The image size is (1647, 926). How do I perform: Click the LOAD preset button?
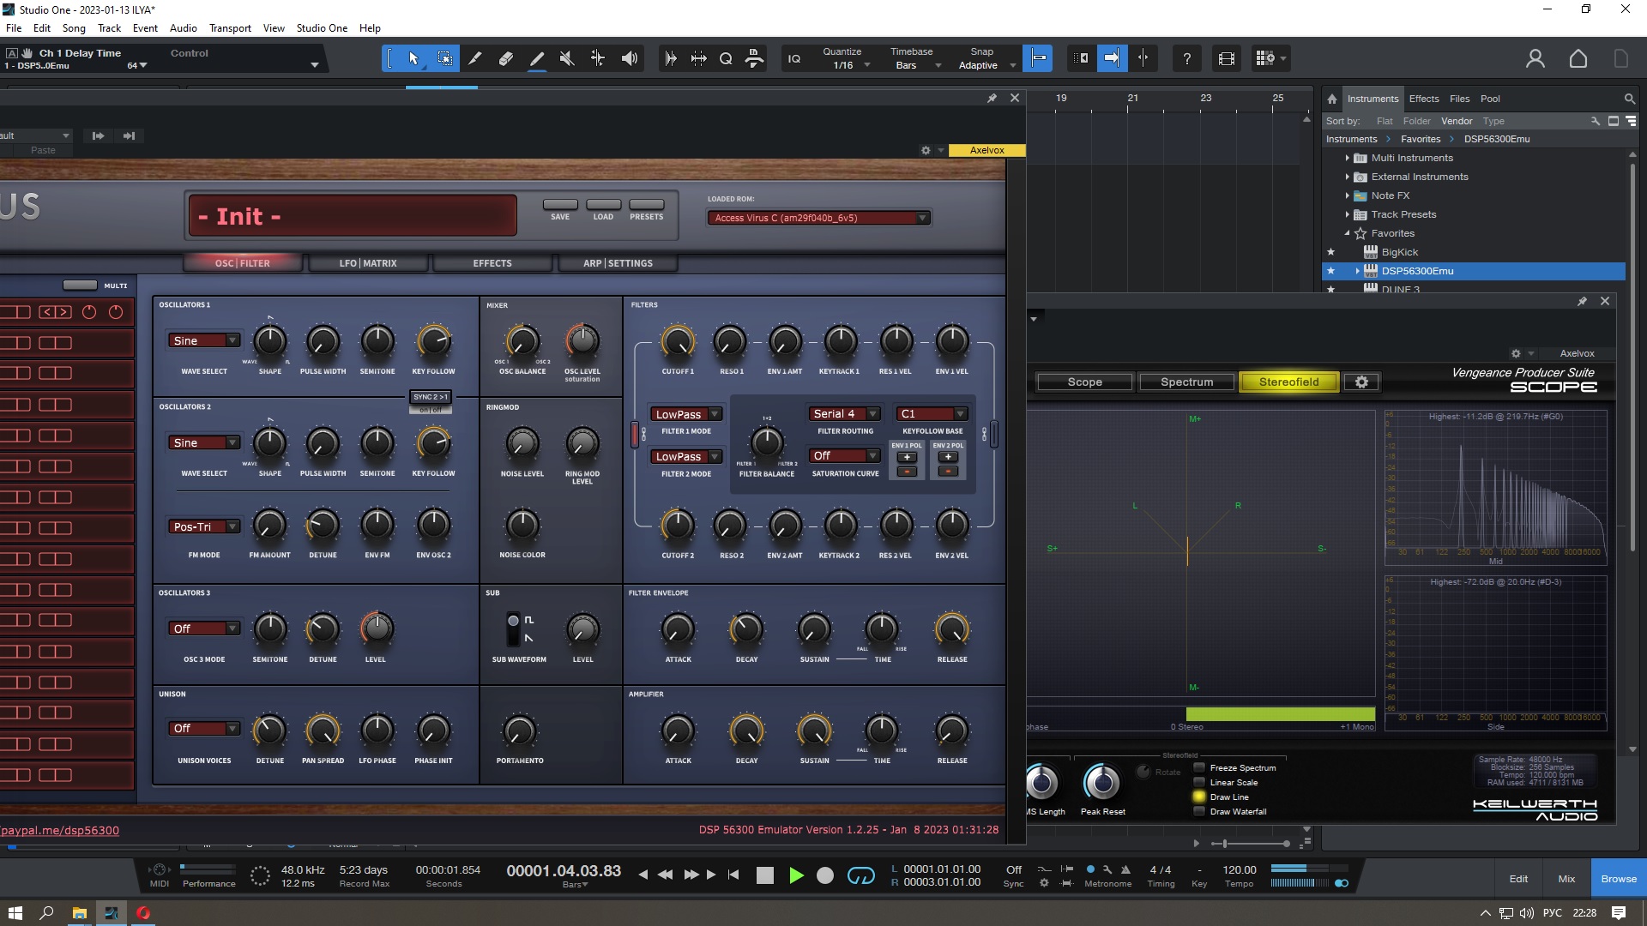[x=603, y=205]
